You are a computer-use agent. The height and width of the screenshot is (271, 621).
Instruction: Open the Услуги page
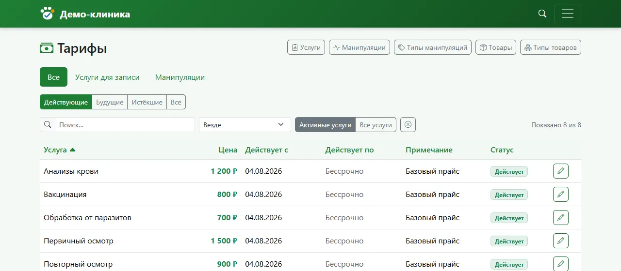[x=306, y=47]
